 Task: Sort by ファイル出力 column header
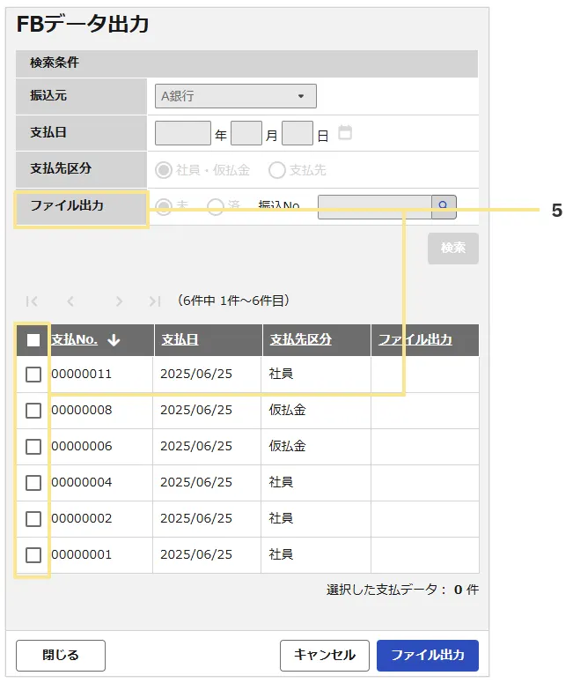coord(415,339)
